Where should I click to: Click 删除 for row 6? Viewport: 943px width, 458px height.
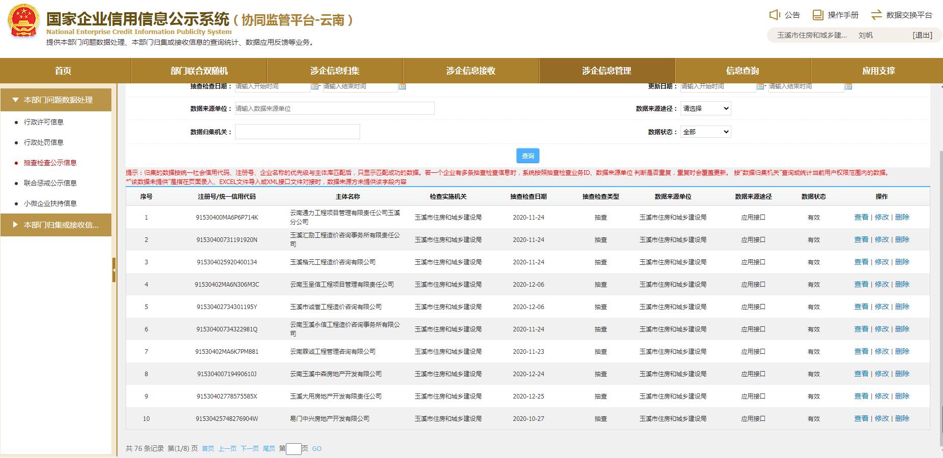pyautogui.click(x=902, y=329)
